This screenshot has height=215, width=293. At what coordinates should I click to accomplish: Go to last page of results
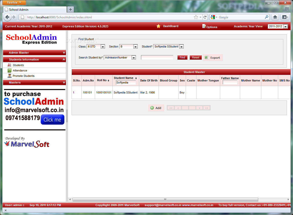point(206,108)
